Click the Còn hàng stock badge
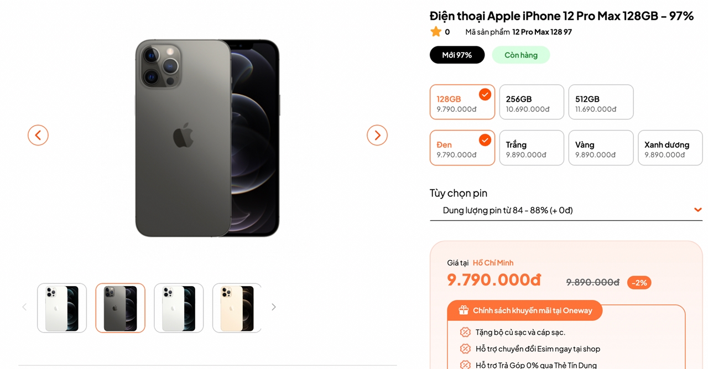The image size is (708, 369). 521,55
